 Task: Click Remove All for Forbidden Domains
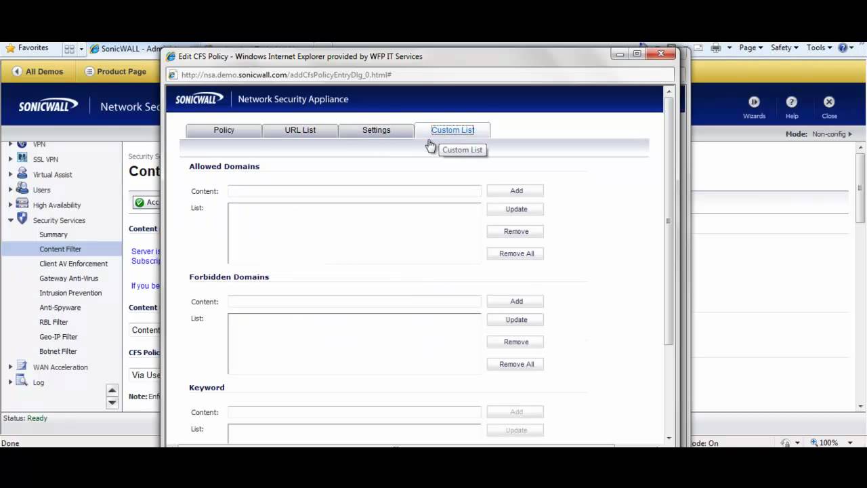(x=516, y=364)
